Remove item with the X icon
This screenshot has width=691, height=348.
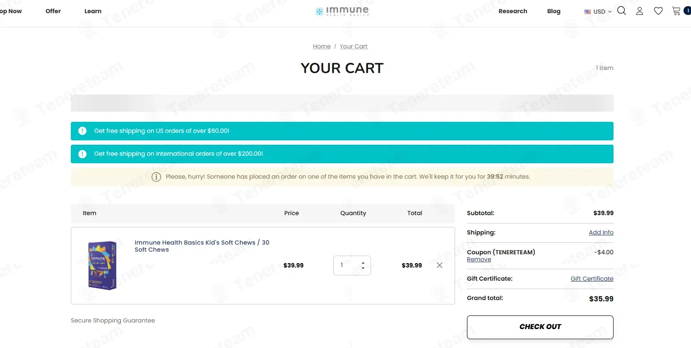click(439, 265)
